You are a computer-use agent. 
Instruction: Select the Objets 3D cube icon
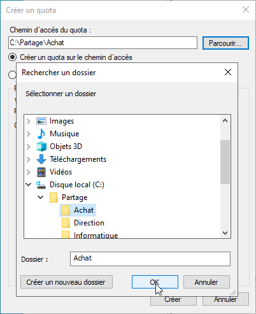(x=41, y=146)
